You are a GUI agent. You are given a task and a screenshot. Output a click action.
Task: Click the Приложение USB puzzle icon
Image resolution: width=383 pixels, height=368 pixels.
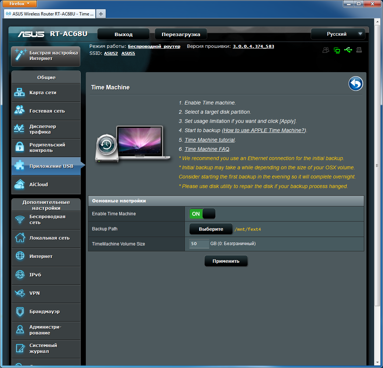pos(19,165)
